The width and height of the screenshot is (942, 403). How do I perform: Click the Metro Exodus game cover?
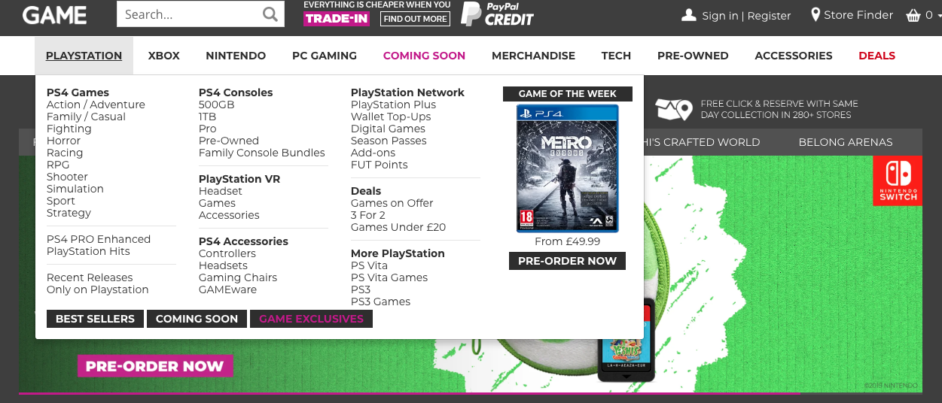pos(568,168)
